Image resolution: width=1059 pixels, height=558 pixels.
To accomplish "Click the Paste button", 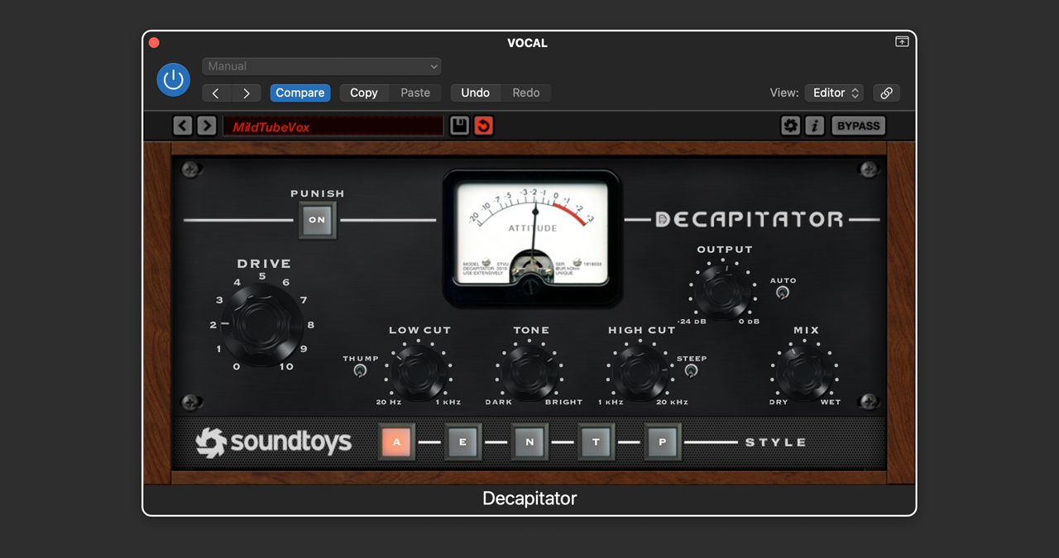I will pyautogui.click(x=415, y=93).
